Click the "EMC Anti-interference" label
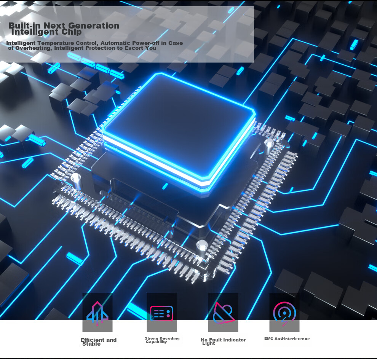 [x=287, y=338]
